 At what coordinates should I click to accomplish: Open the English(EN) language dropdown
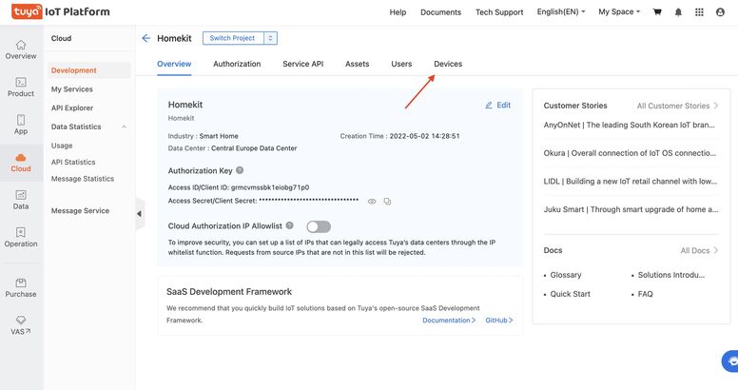561,12
